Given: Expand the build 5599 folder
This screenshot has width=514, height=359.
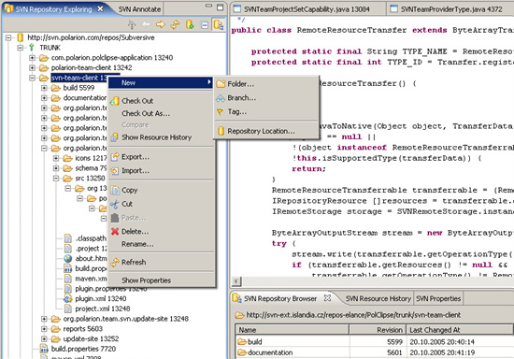Looking at the screenshot, I should tap(44, 88).
